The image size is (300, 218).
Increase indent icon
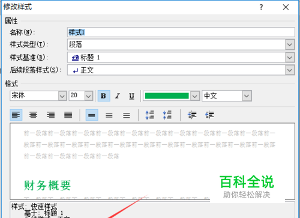tap(209, 115)
